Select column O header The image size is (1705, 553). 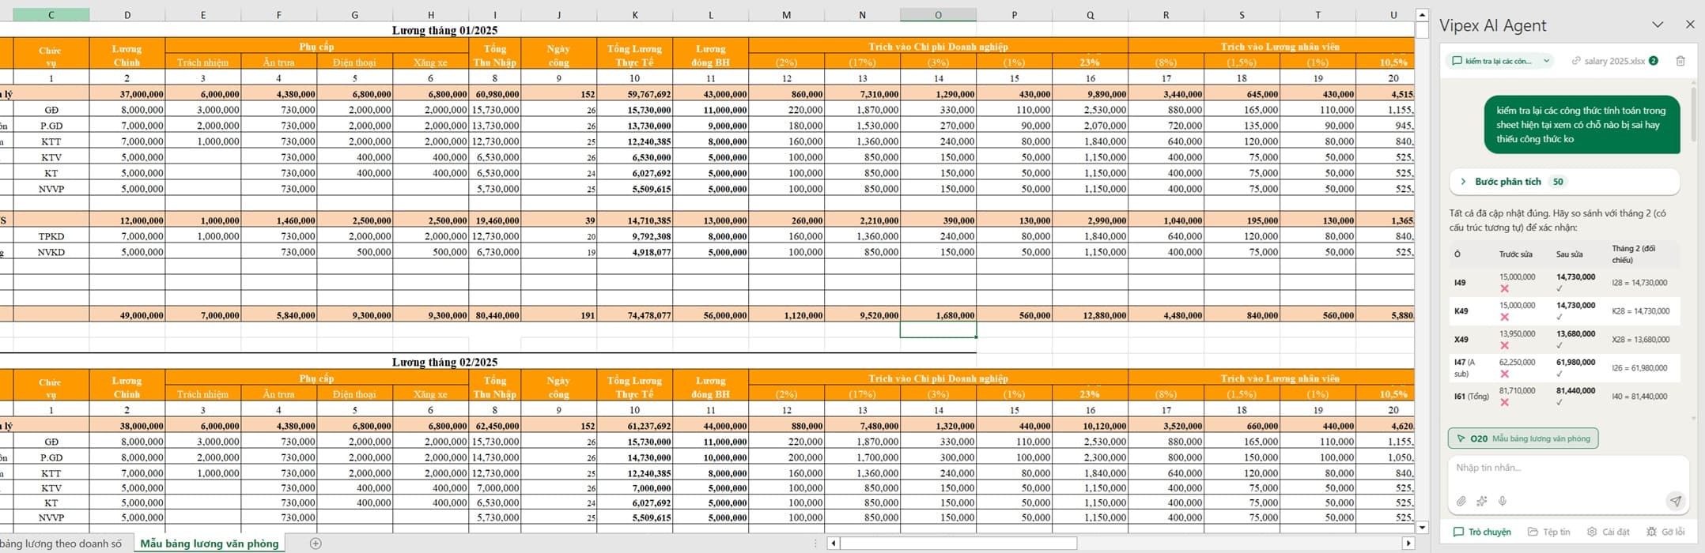tap(938, 14)
